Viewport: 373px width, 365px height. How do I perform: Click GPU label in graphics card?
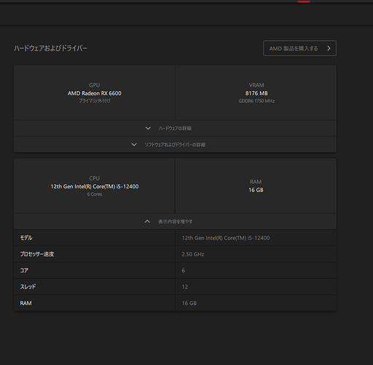pyautogui.click(x=95, y=85)
